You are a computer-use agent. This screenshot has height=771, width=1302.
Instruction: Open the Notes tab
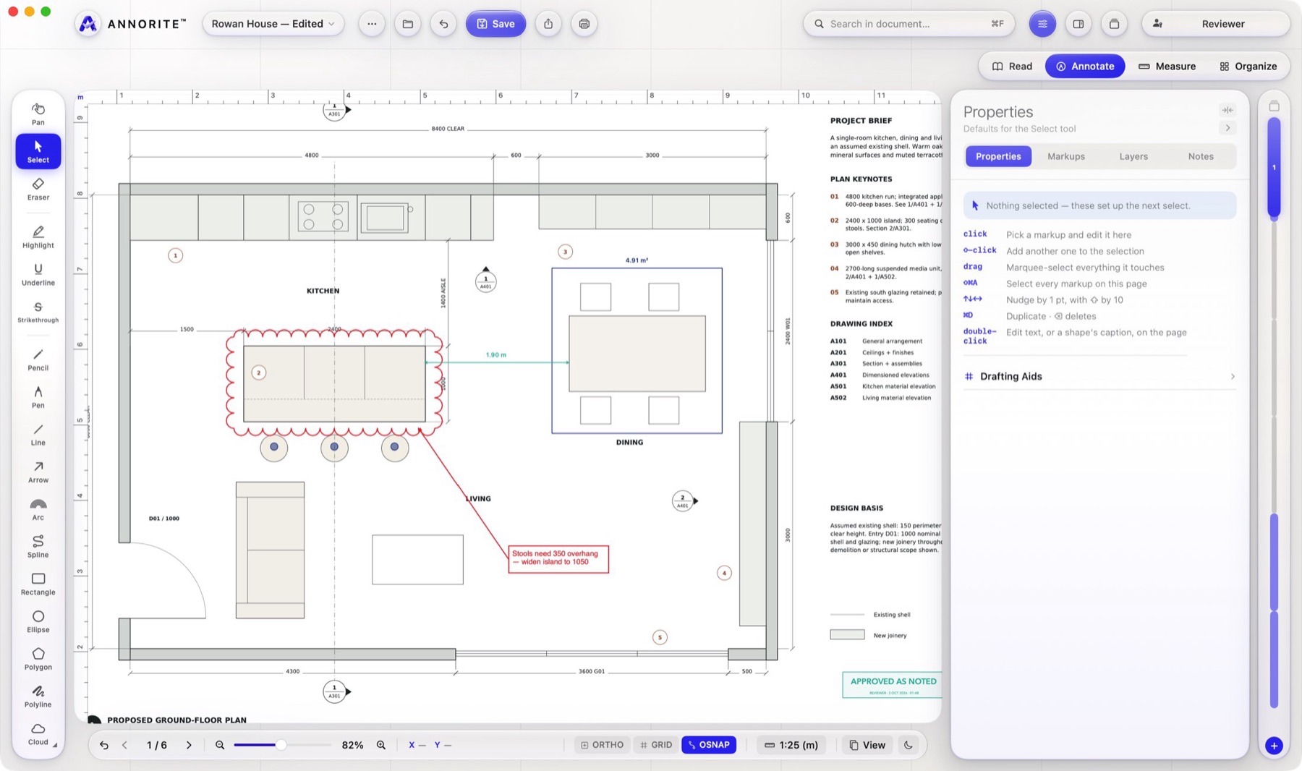click(x=1201, y=156)
